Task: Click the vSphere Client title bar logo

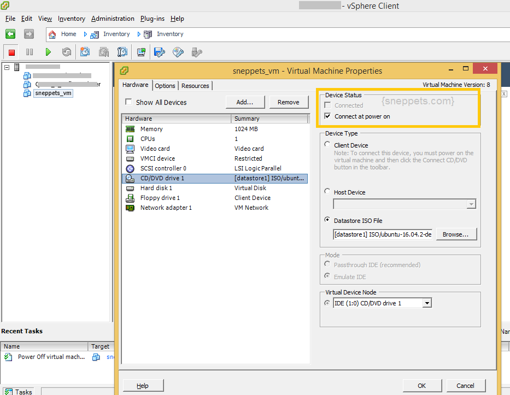Action: point(5,5)
